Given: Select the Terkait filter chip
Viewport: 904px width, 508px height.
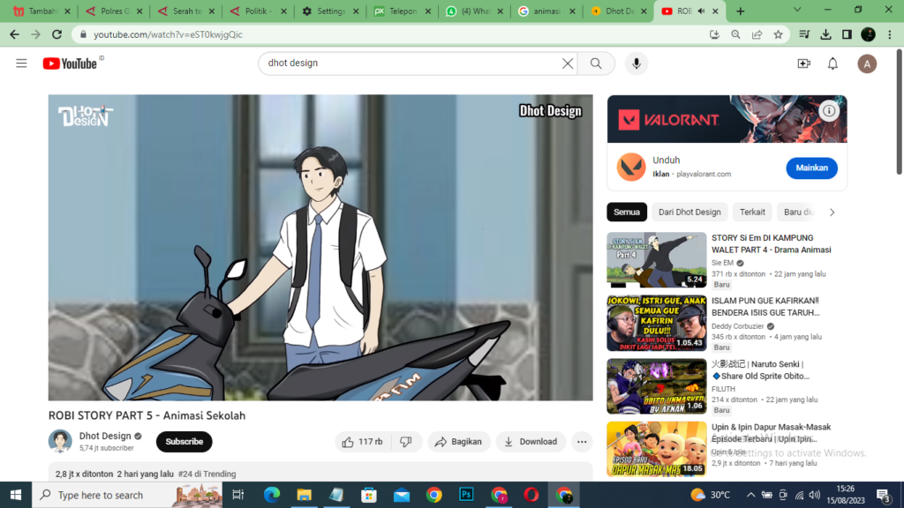Looking at the screenshot, I should 752,212.
